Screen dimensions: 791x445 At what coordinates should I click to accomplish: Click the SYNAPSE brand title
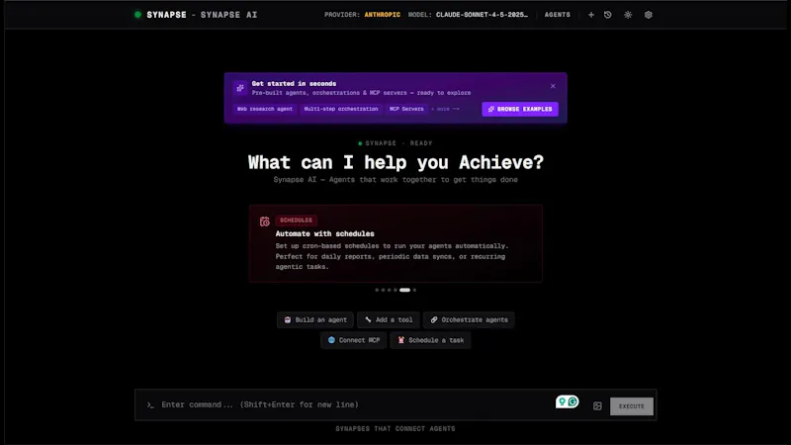166,15
